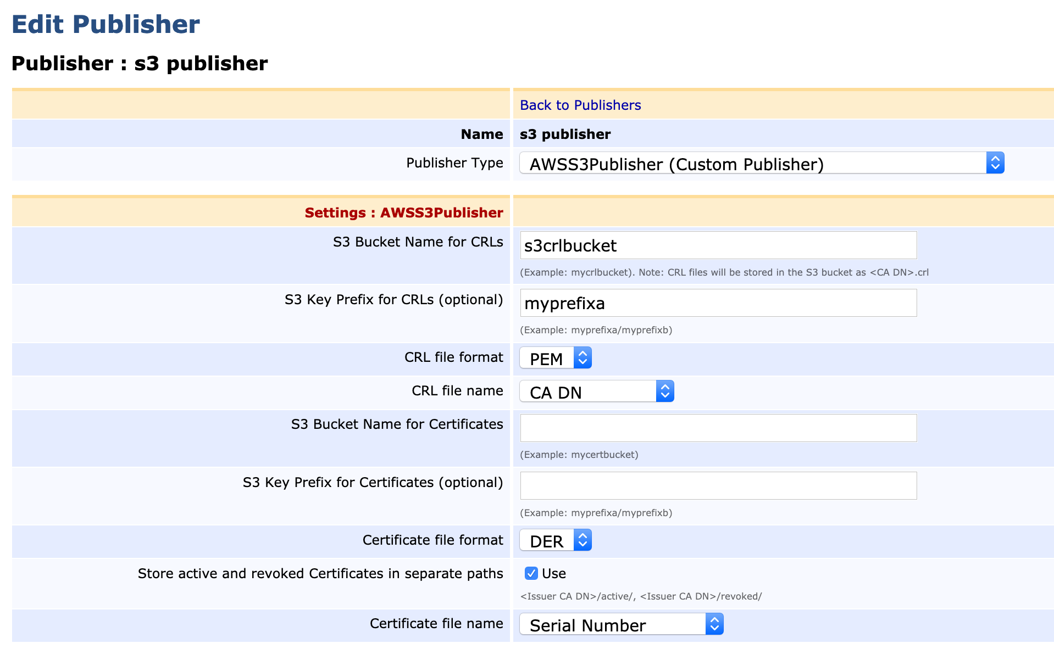Click the Issuer CA DN active/revoked path hint
The height and width of the screenshot is (649, 1054).
click(x=640, y=596)
